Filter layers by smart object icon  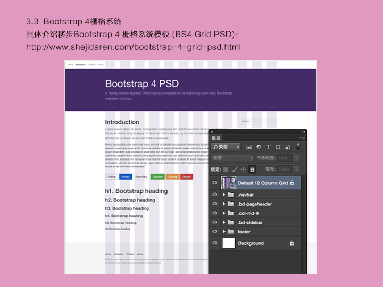(288, 147)
